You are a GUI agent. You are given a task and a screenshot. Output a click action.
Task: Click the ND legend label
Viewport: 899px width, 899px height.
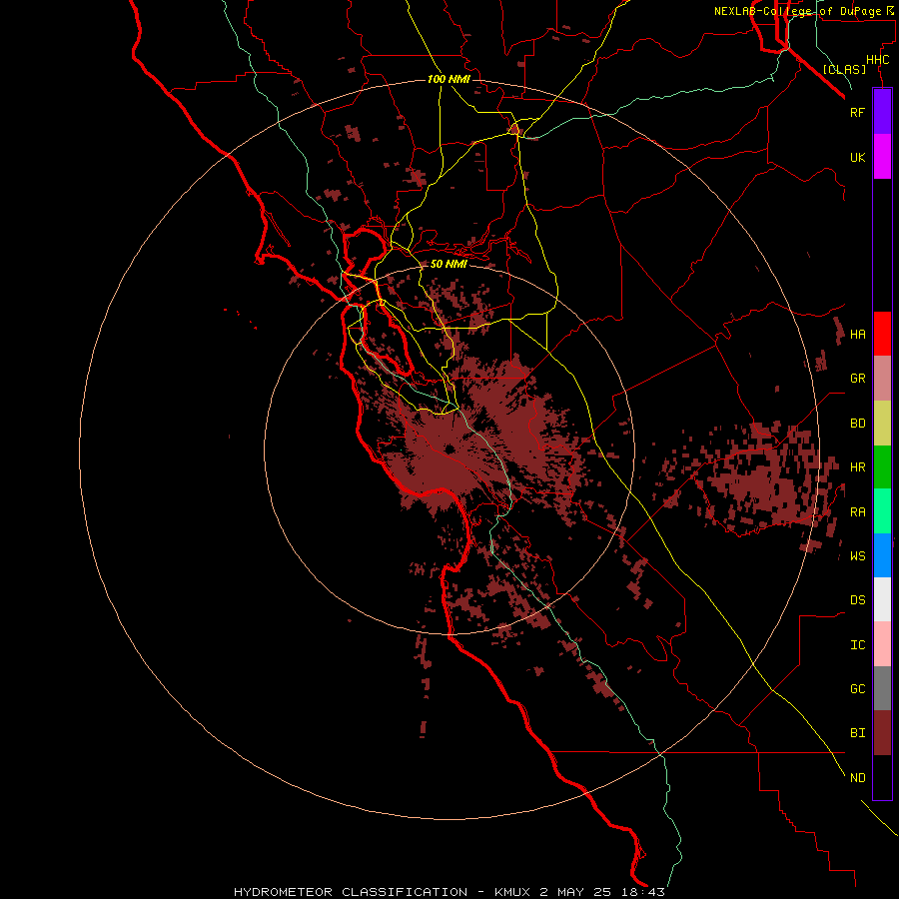[858, 778]
